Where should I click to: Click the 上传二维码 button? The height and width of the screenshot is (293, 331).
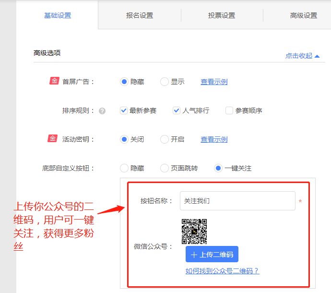pos(212,254)
